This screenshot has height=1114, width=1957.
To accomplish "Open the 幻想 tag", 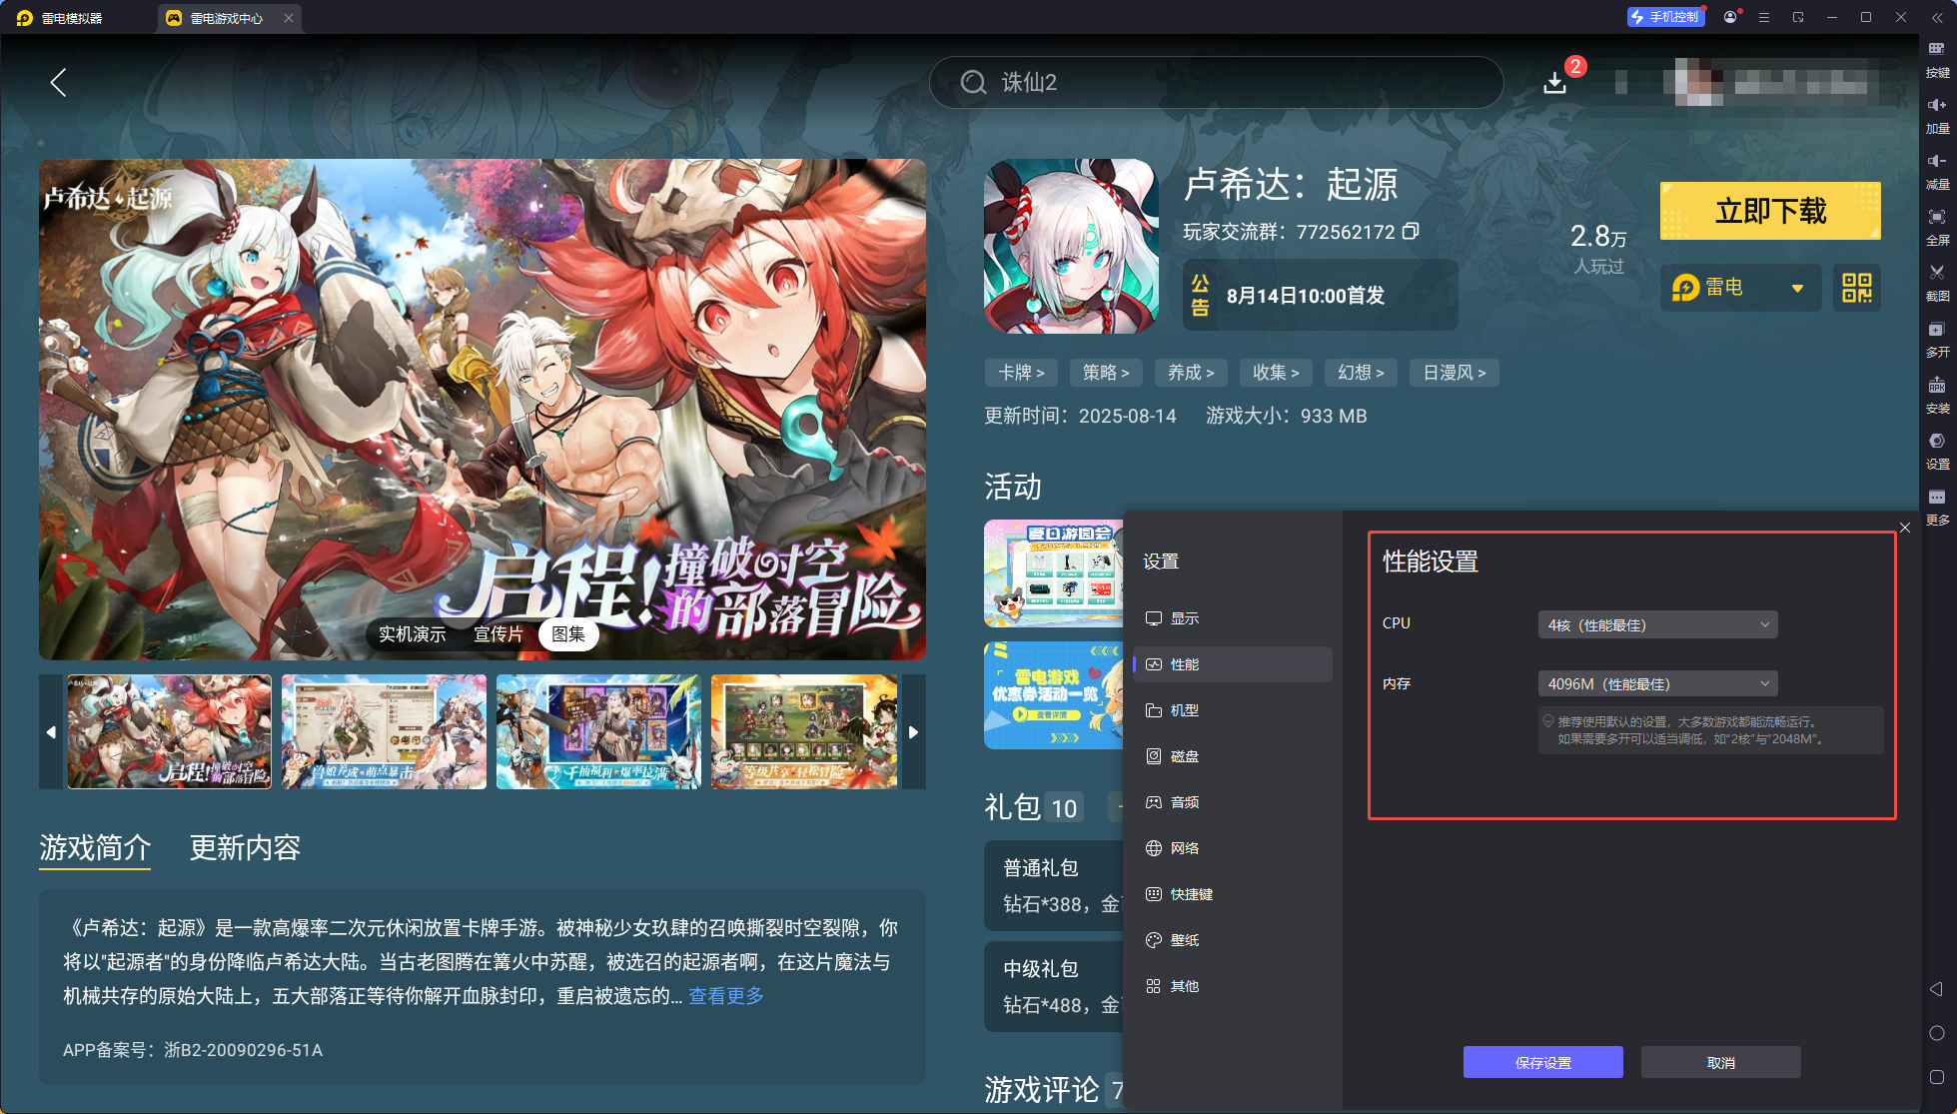I will point(1361,373).
